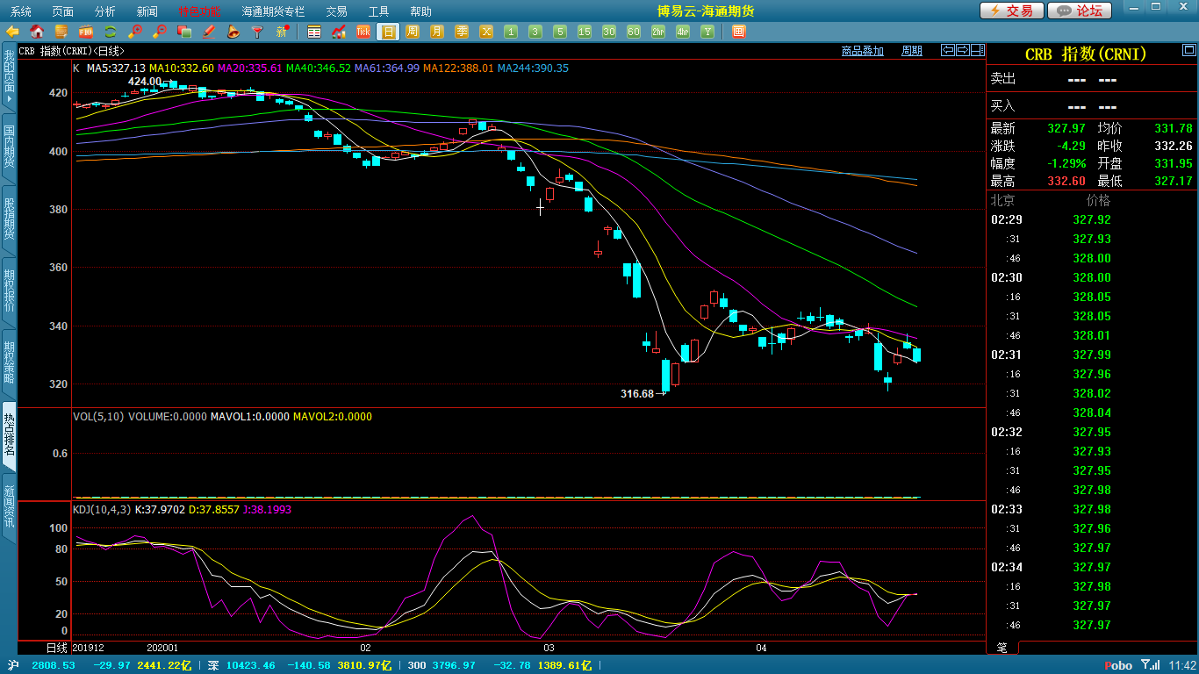Screen dimensions: 1199x674
Task: Click the next-arrow box above the chart
Action: 962,50
